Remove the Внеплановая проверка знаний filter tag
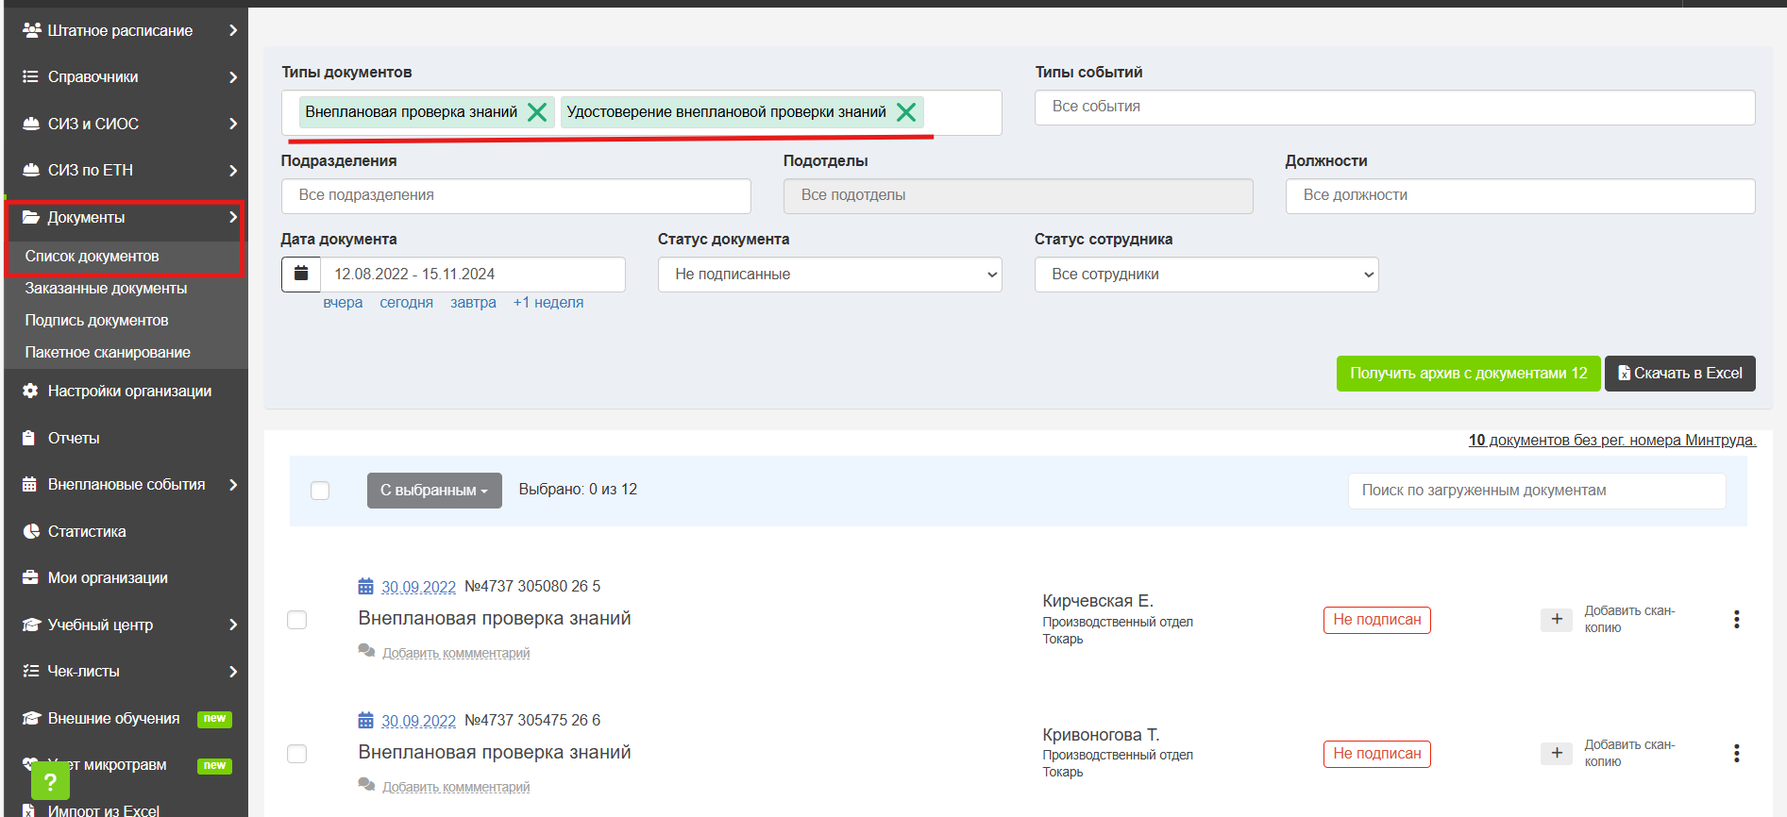1787x817 pixels. click(x=537, y=112)
